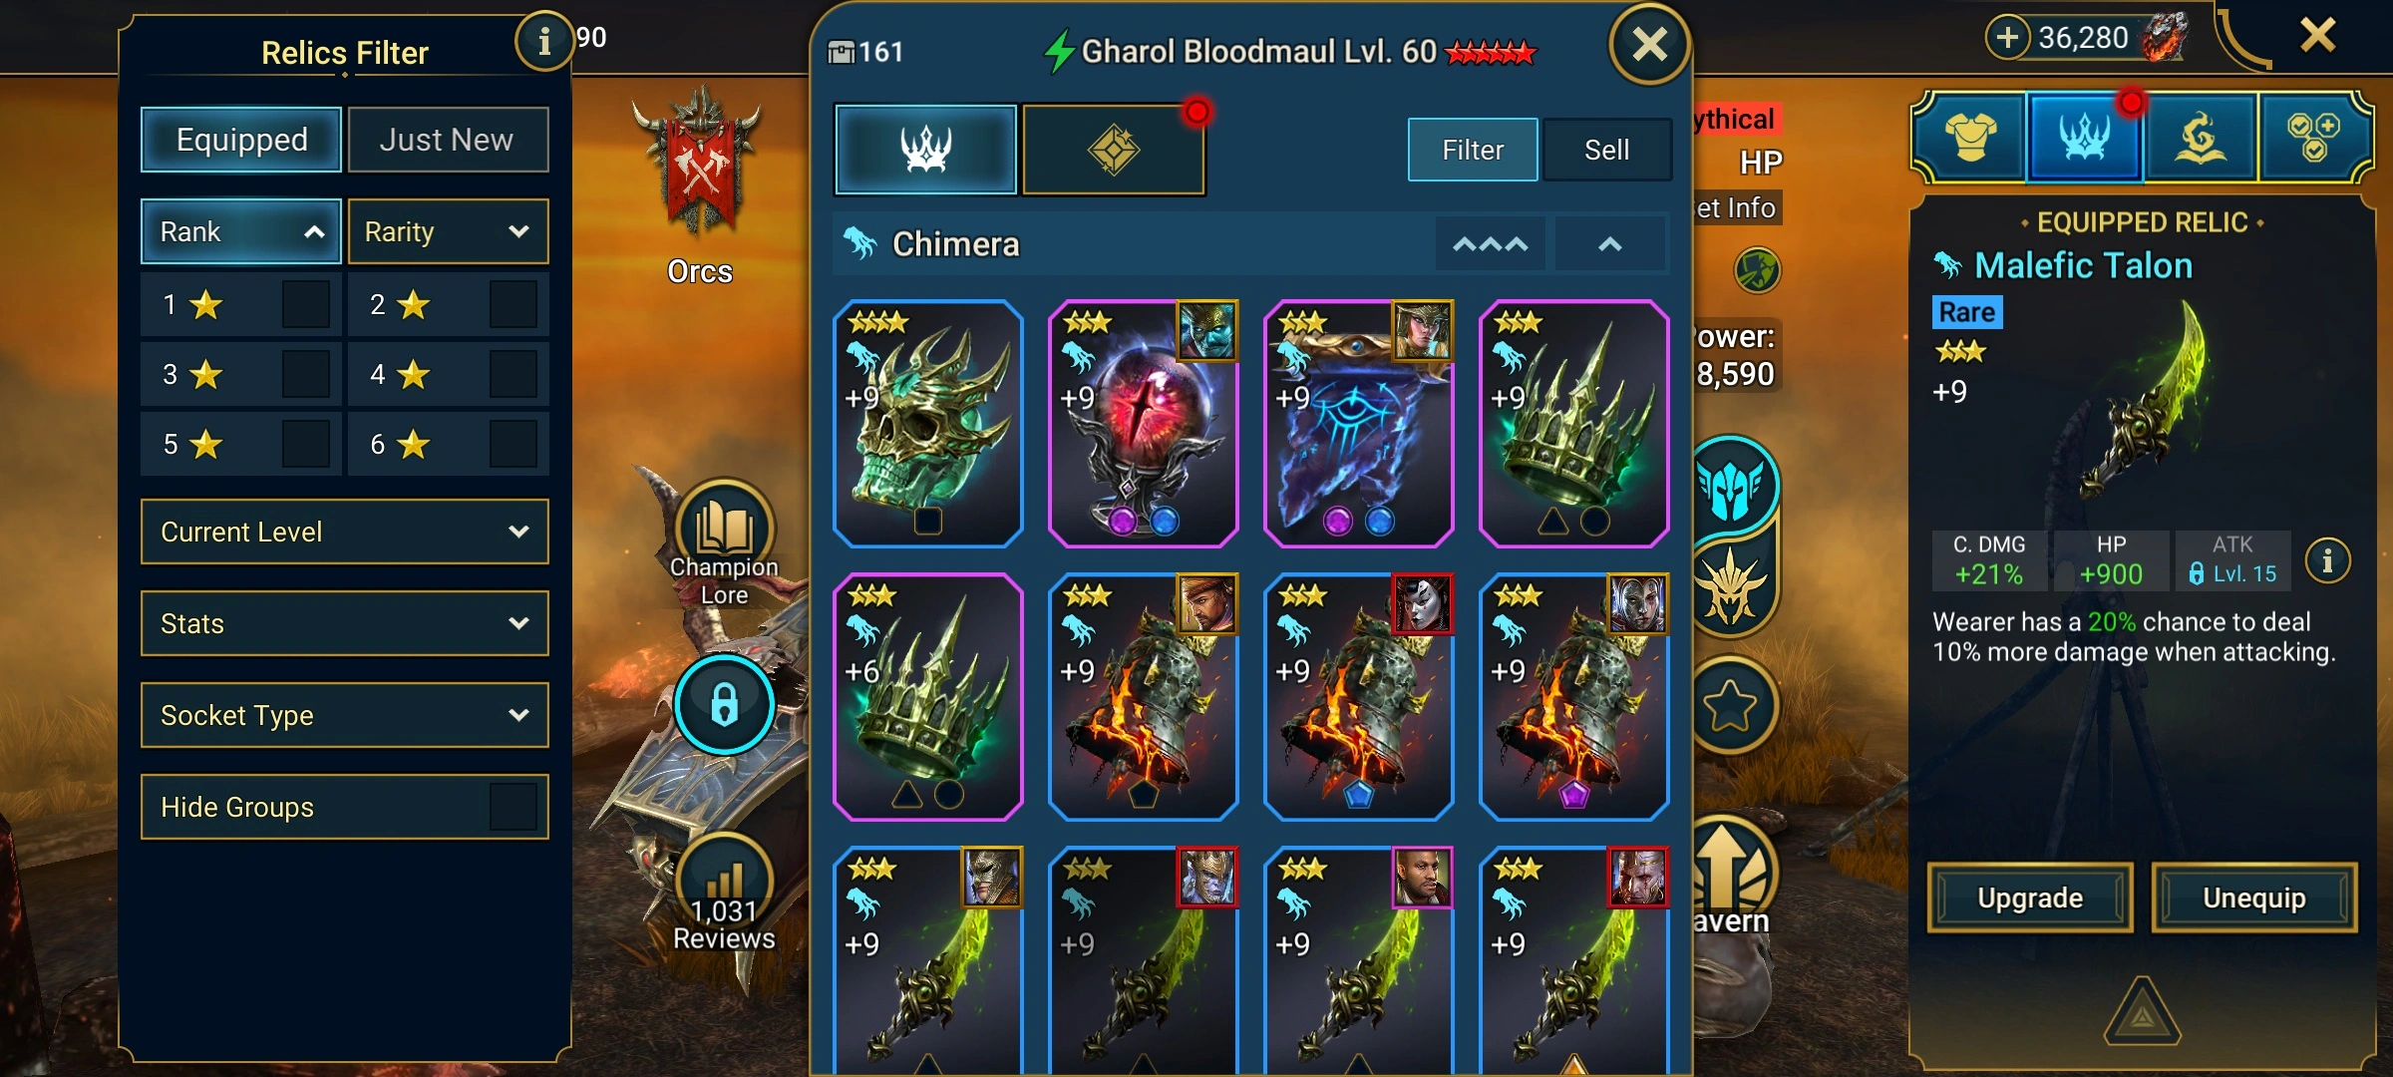Open the Relics Filter info icon
Viewport: 2393px width, 1077px height.
click(544, 42)
